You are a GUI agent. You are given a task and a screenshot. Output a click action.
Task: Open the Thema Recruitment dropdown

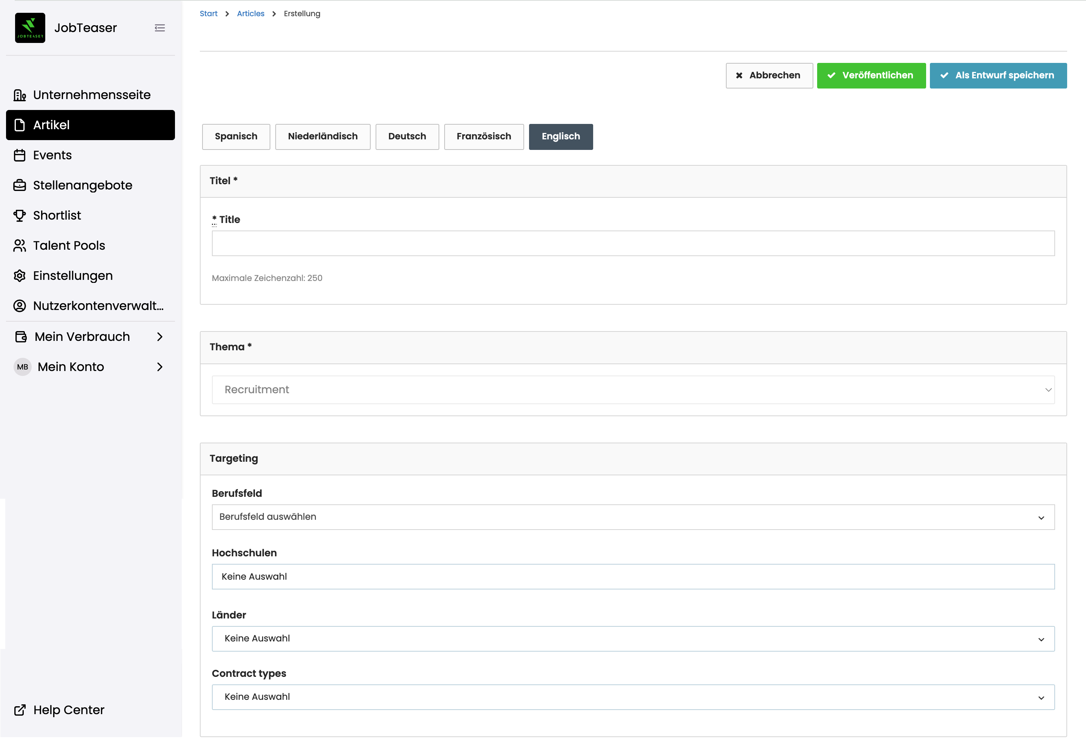pyautogui.click(x=633, y=390)
